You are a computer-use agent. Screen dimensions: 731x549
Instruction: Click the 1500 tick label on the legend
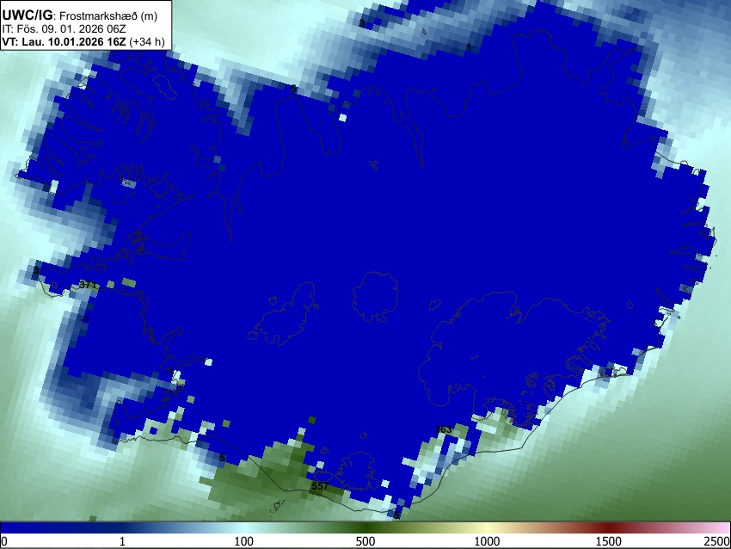(x=608, y=541)
